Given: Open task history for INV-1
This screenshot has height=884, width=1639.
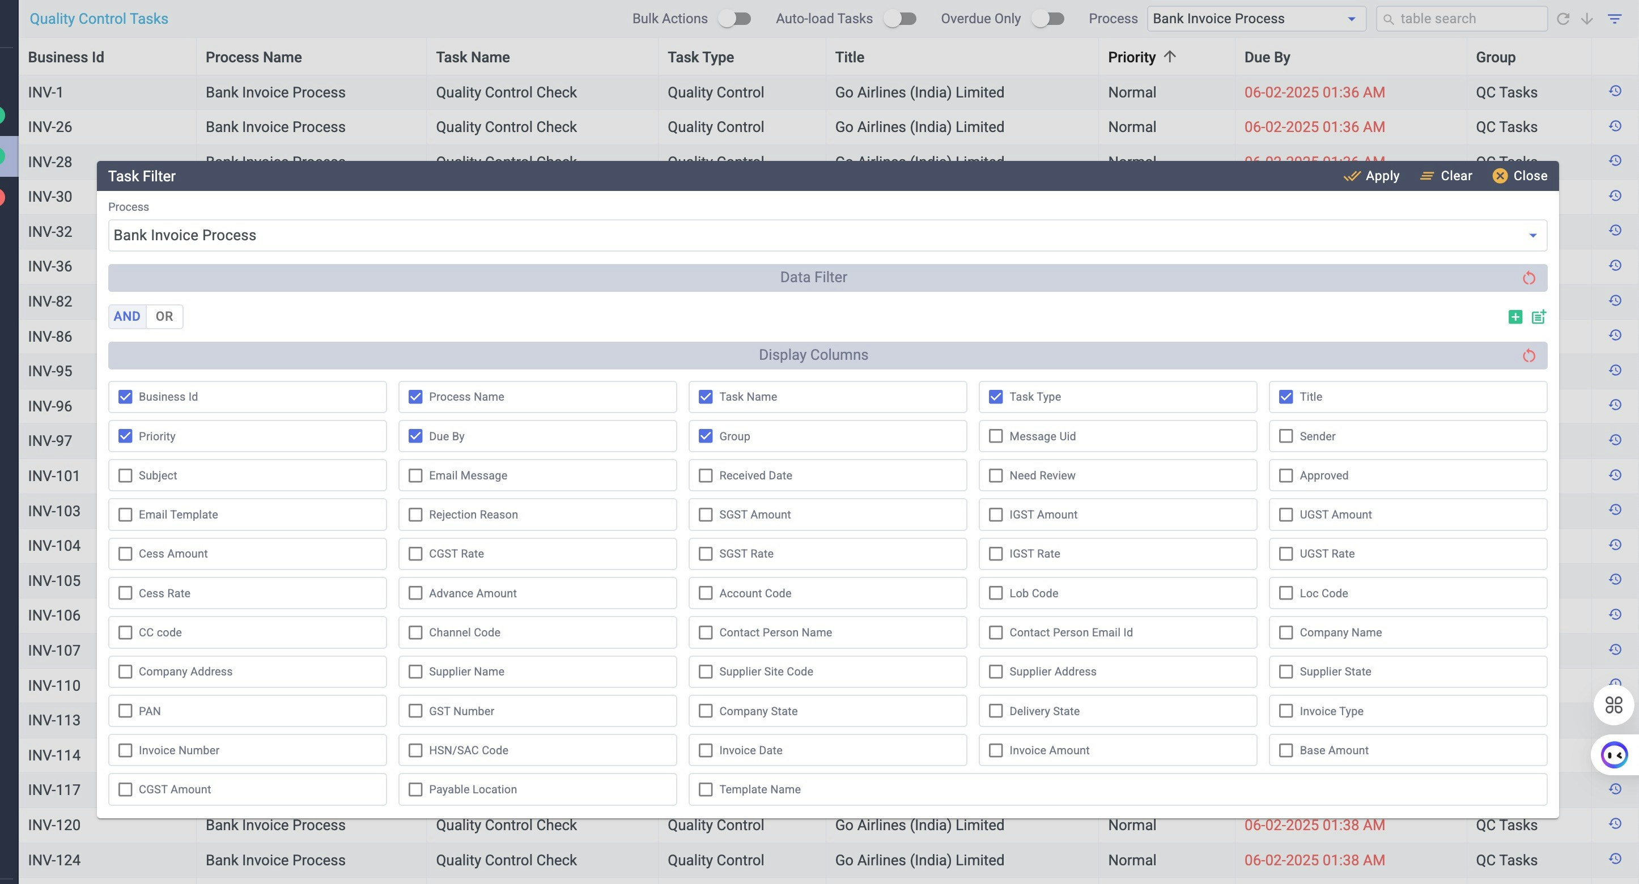Looking at the screenshot, I should [x=1615, y=92].
